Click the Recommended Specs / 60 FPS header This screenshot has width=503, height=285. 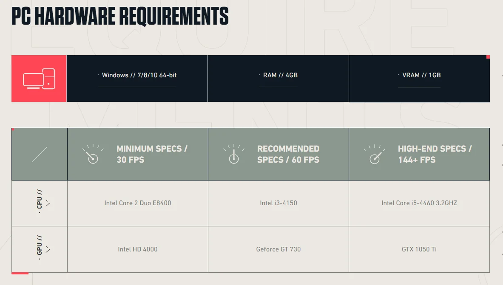coord(288,154)
